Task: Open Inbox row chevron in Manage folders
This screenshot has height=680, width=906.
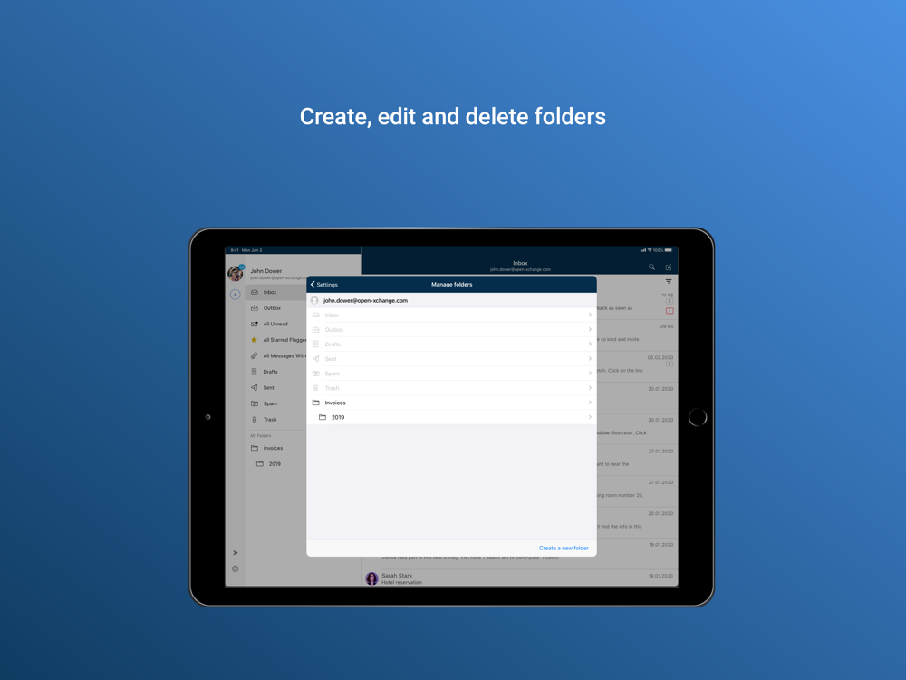Action: point(590,316)
